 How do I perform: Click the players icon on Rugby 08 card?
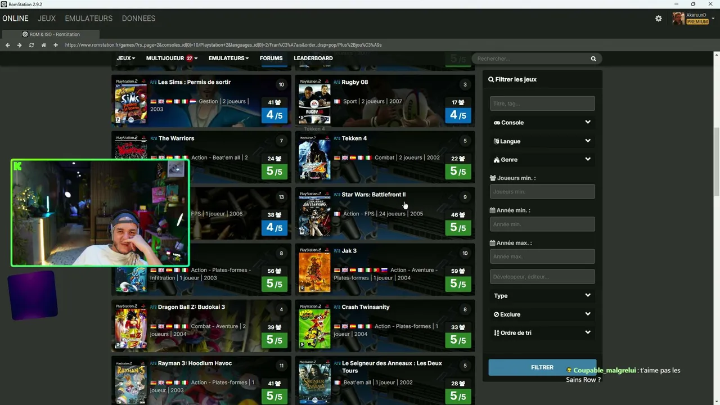pyautogui.click(x=461, y=102)
